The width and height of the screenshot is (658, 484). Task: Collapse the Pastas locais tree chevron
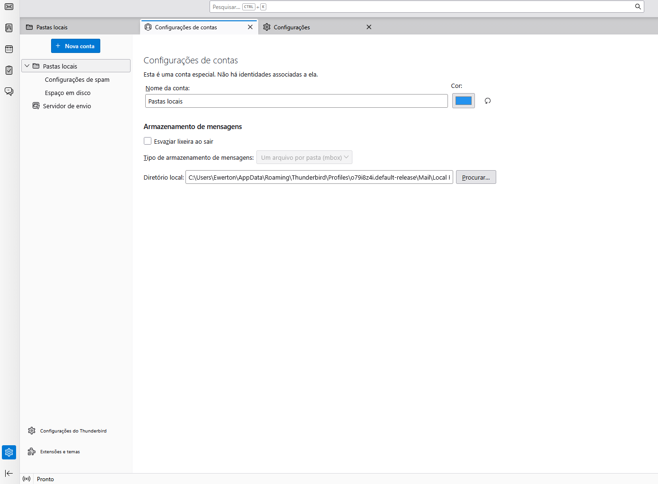27,66
